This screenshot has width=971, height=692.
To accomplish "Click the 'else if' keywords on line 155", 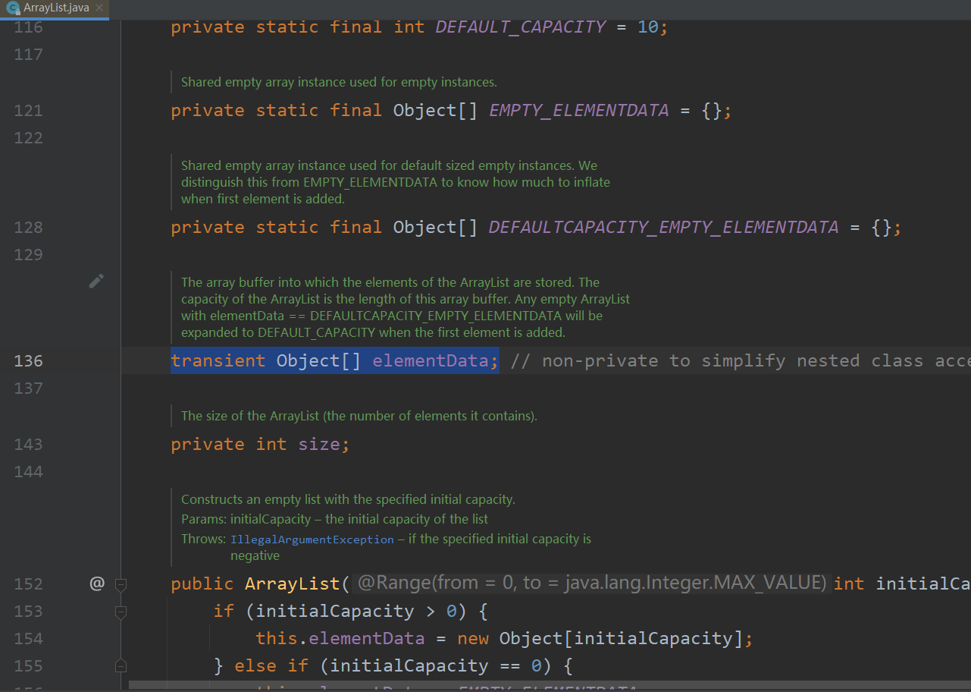I will click(x=271, y=666).
